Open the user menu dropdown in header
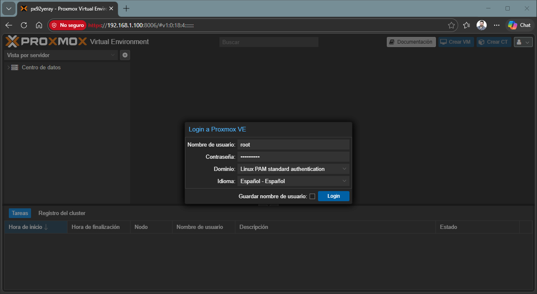 pyautogui.click(x=523, y=42)
